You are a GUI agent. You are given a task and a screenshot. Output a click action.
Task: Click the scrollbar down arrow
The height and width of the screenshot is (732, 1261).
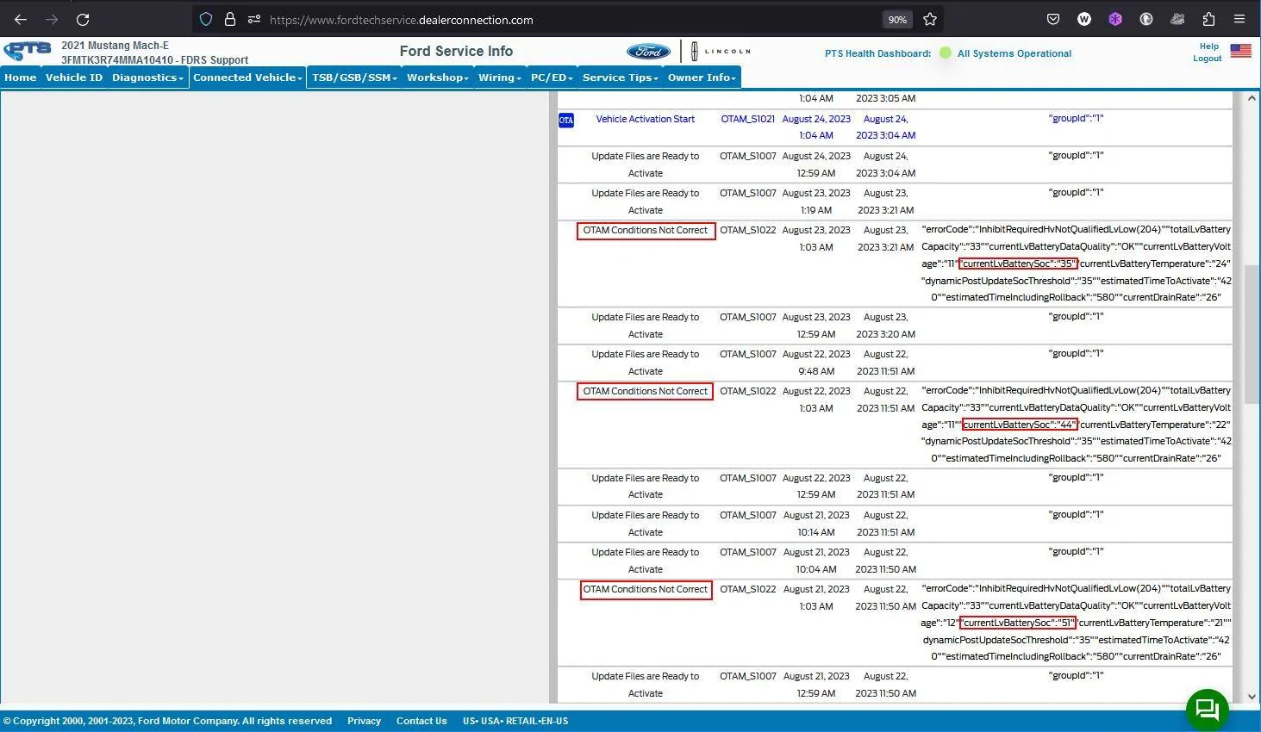[x=1252, y=697]
